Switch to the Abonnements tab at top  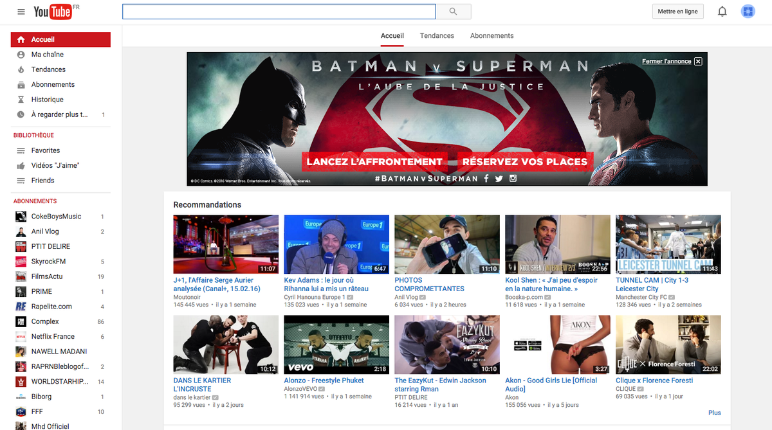coord(492,36)
